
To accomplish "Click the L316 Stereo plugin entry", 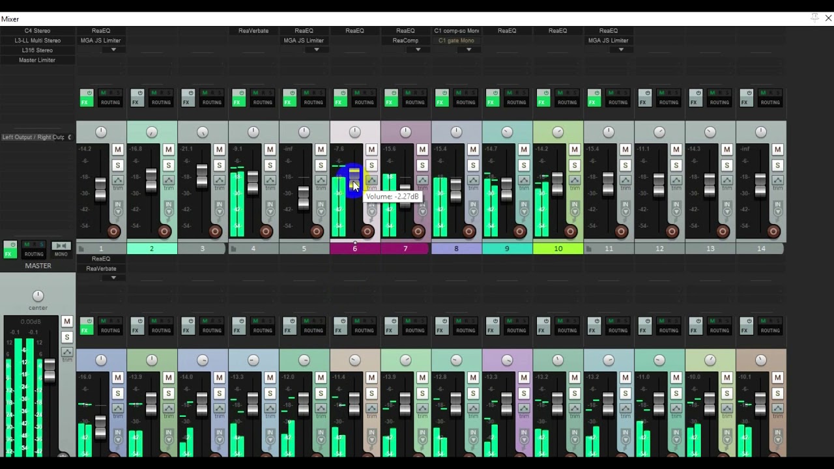I will coord(37,50).
